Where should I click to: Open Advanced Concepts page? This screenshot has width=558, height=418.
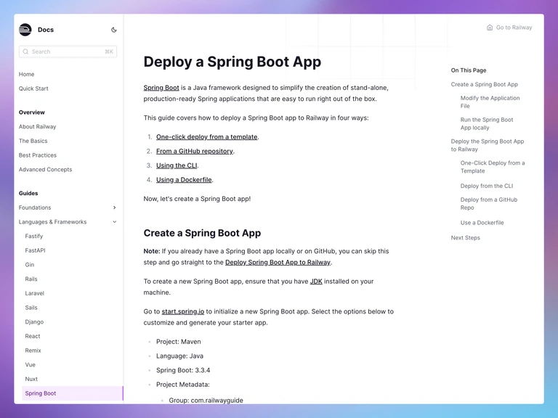click(46, 170)
